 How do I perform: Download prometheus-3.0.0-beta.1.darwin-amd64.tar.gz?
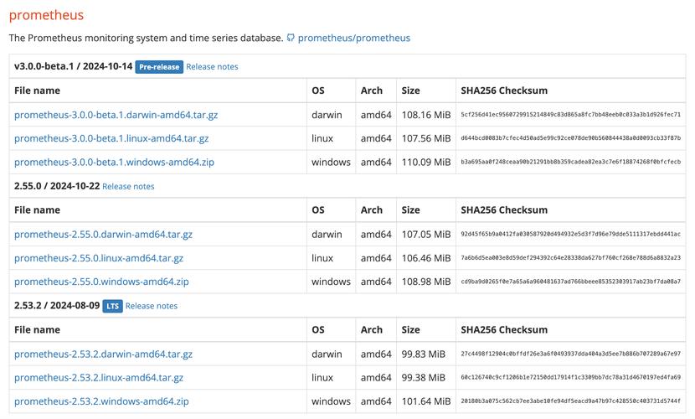[x=116, y=115]
